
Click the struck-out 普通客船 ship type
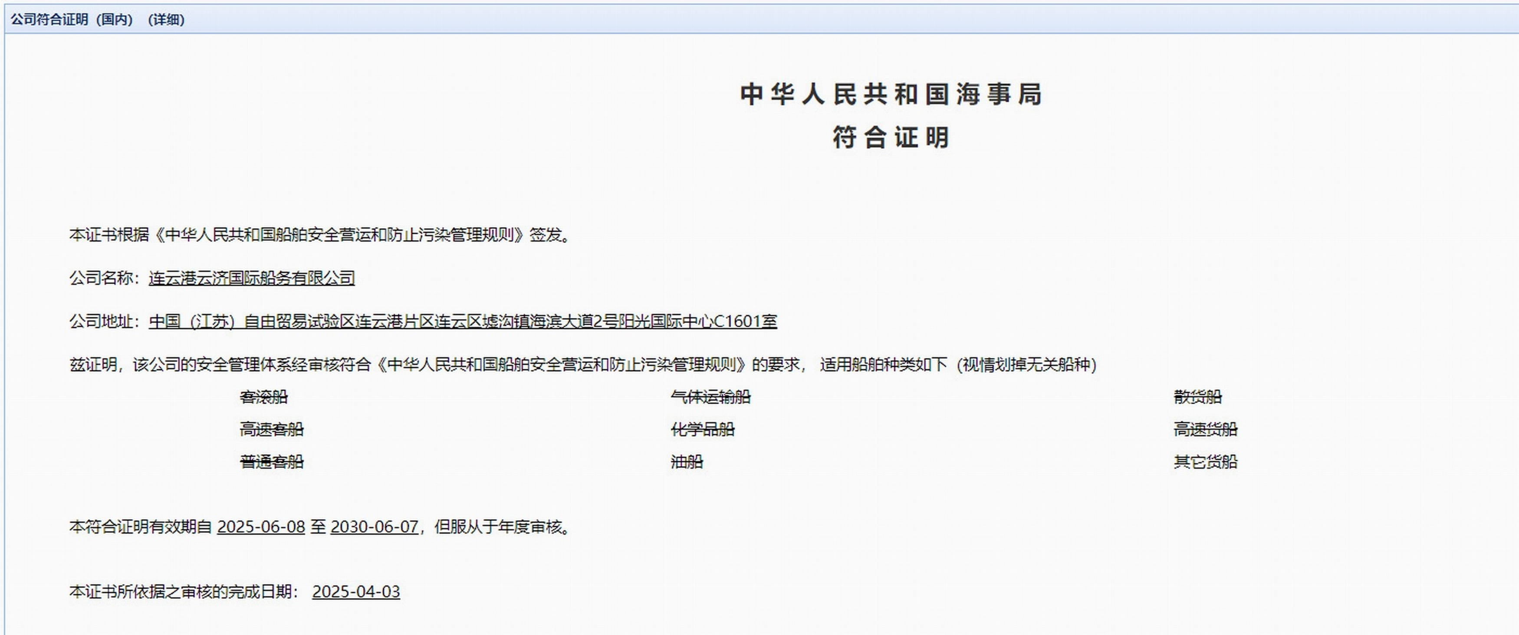tap(272, 461)
